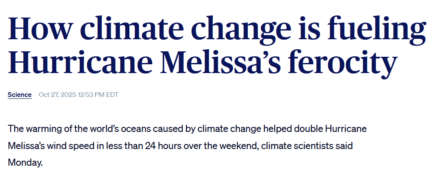The width and height of the screenshot is (448, 177).
Task: Click the word "Monday." ending the paragraph
Action: [25, 162]
